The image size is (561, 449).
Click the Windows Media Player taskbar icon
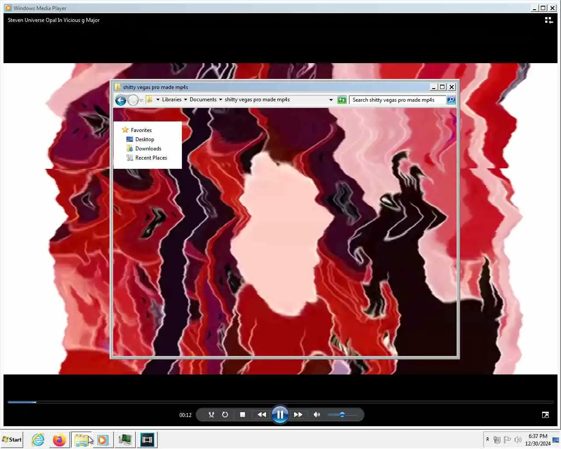click(x=103, y=439)
